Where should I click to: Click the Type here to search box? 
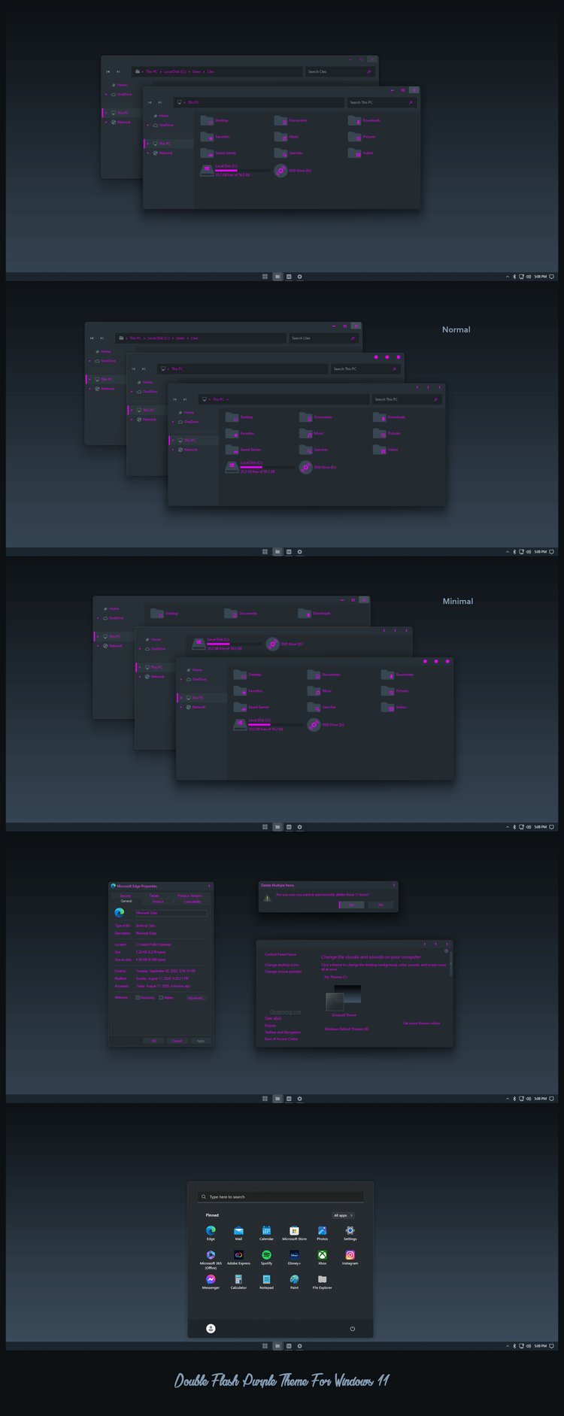(x=280, y=1196)
